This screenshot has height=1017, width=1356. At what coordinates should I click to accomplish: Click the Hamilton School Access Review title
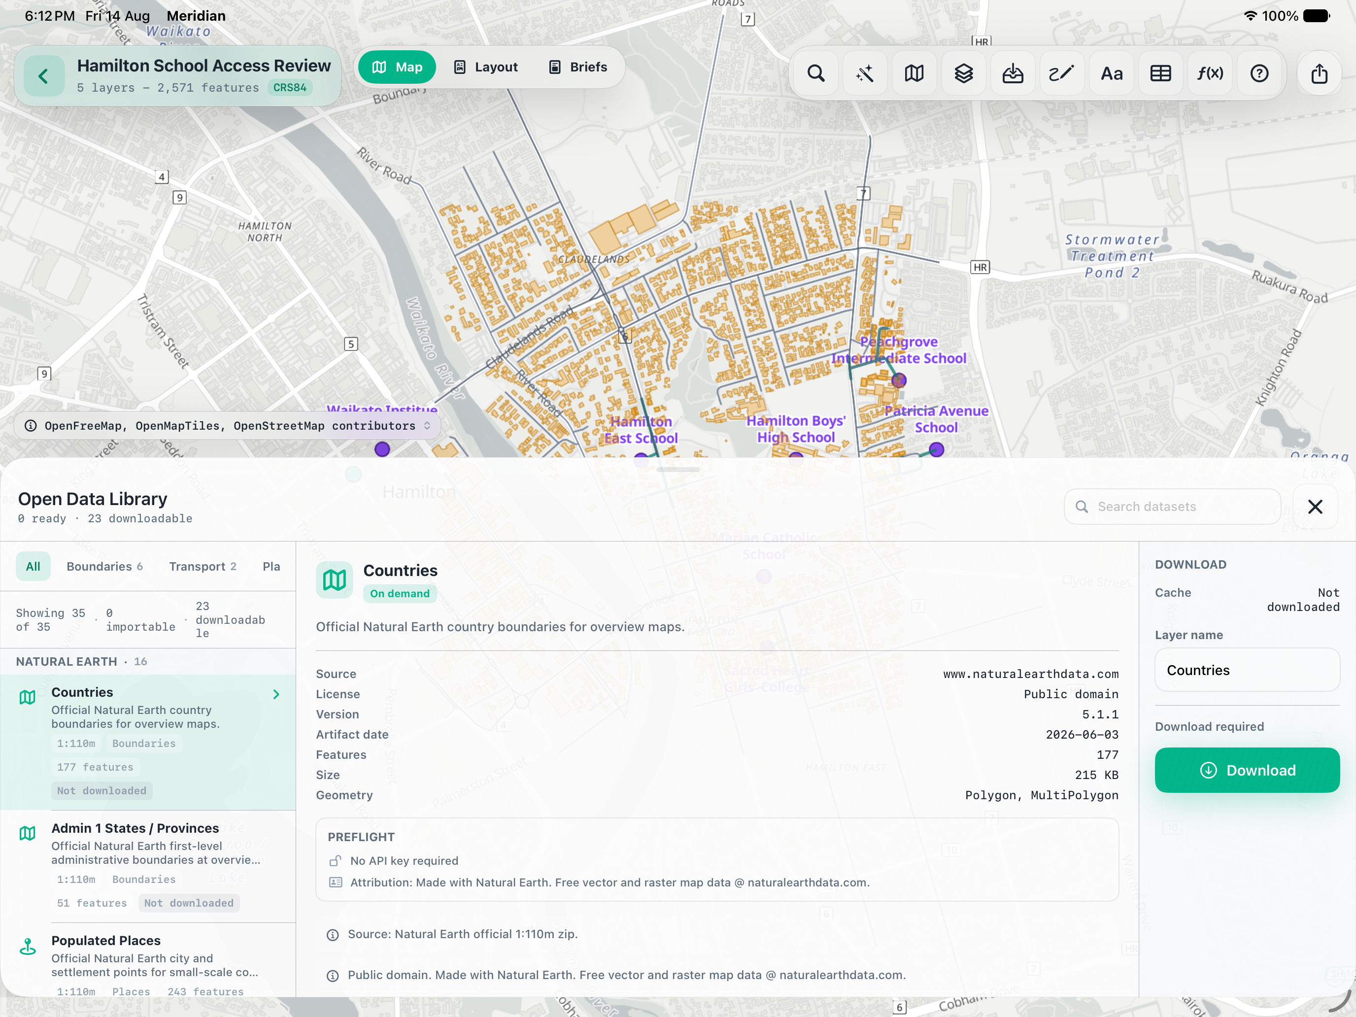[203, 66]
